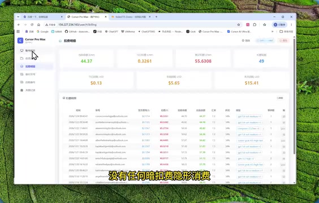Open the tab search chevron beside the first tab
The height and width of the screenshot is (203, 319).
click(x=18, y=17)
